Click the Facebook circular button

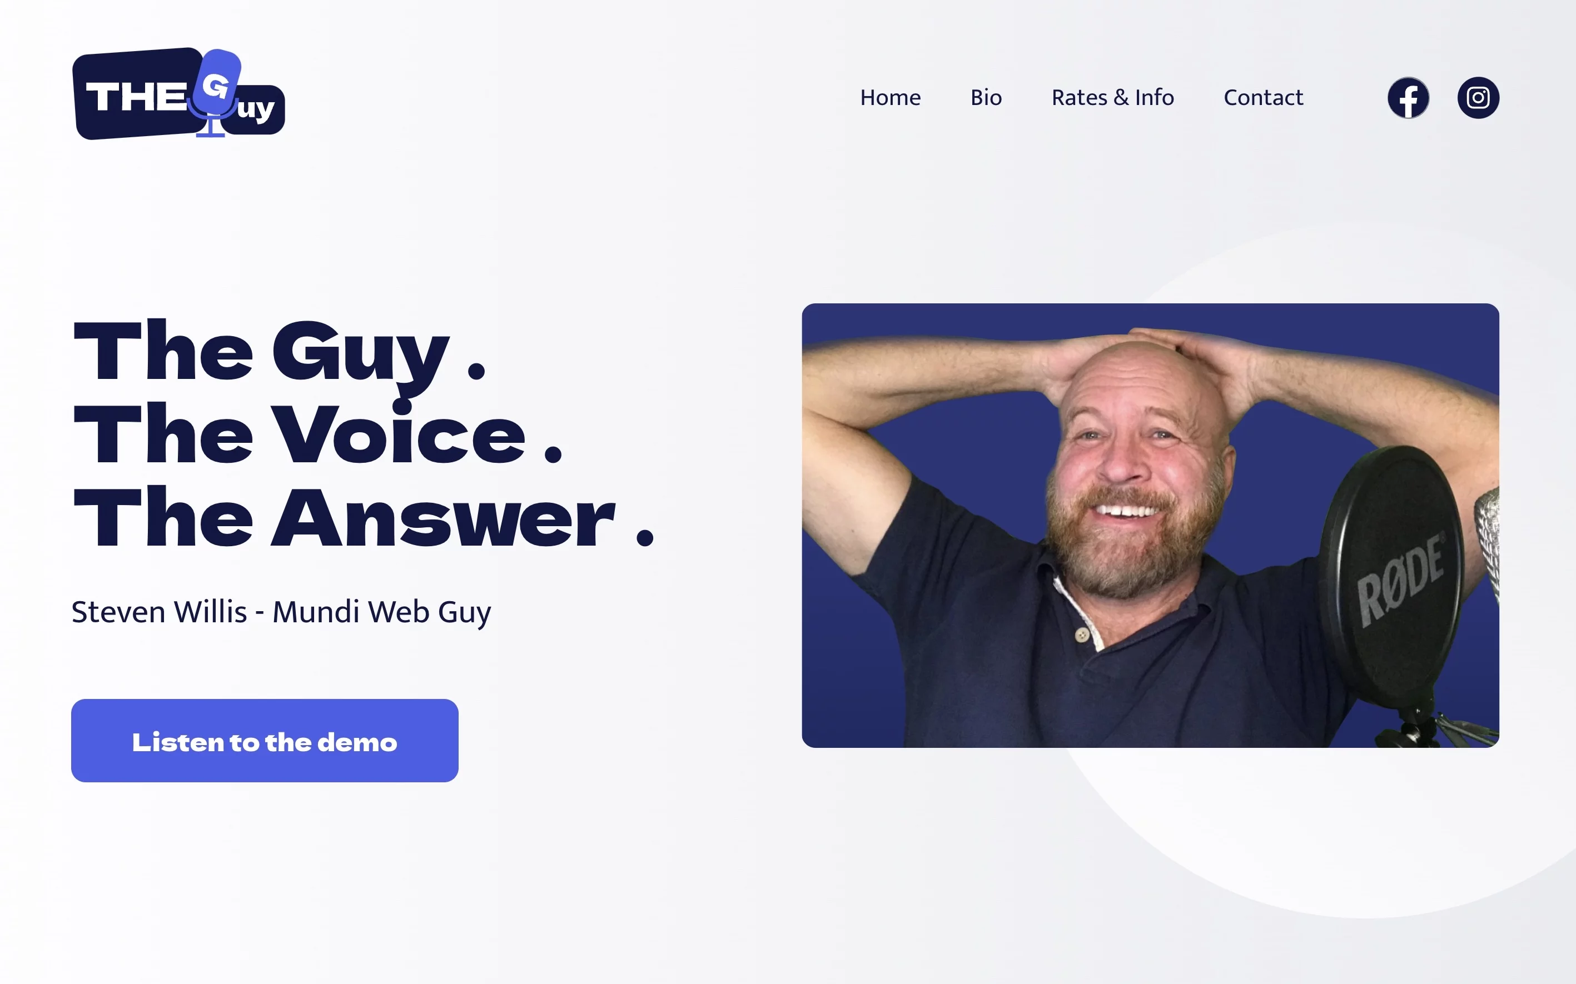[x=1409, y=96]
